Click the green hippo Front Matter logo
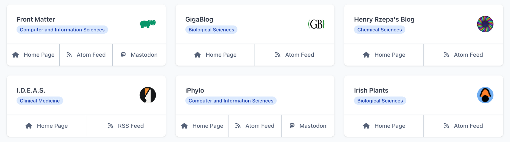Screen dimensions: 510x142 pos(148,24)
